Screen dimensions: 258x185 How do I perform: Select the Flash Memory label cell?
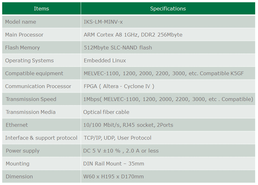pos(23,48)
